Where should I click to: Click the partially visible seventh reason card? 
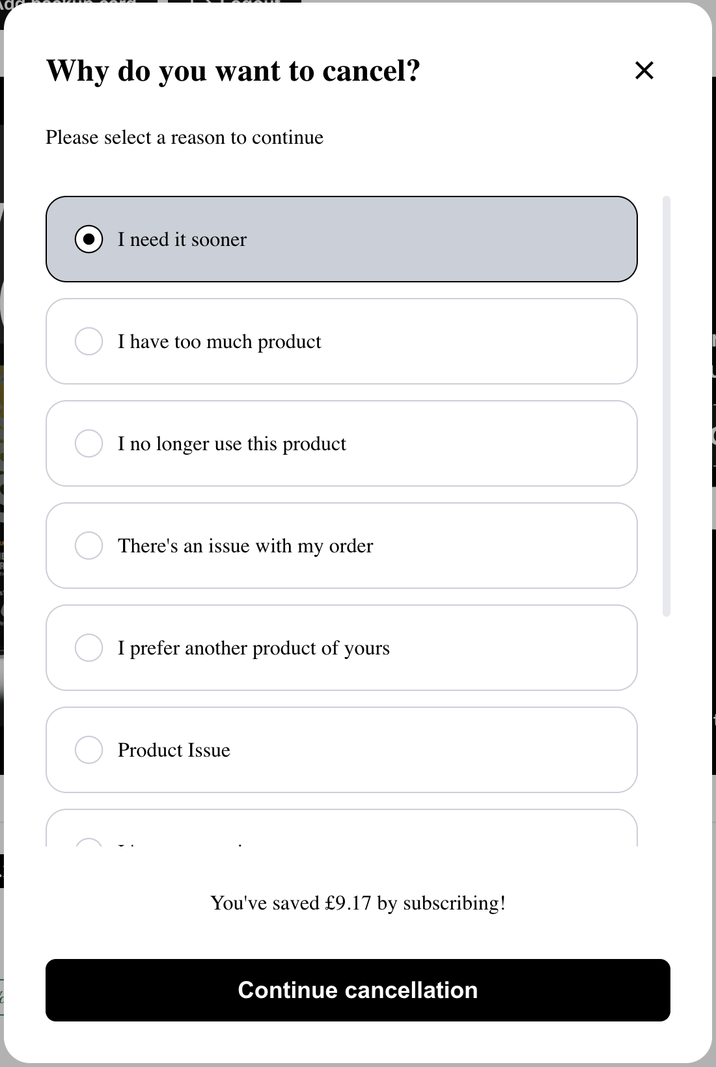(341, 829)
